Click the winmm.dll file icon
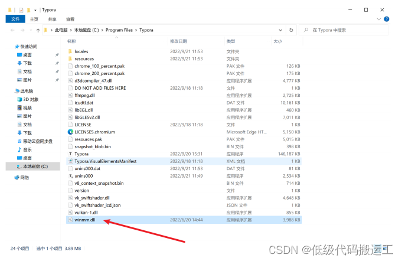402x261 pixels. click(x=70, y=220)
